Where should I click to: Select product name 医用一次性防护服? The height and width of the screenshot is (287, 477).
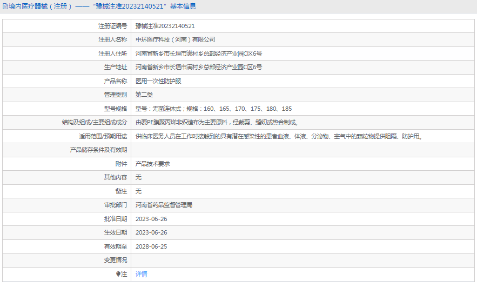[x=158, y=81]
